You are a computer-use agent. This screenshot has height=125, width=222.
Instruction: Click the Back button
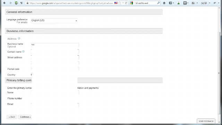[x=12, y=117]
